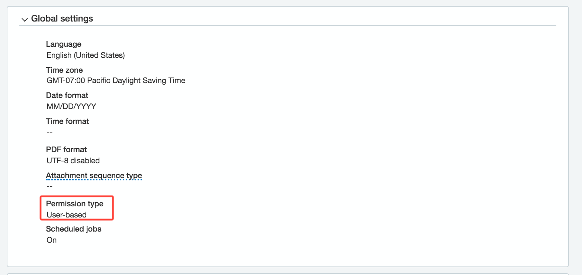Click the Permission type setting

pyautogui.click(x=74, y=204)
